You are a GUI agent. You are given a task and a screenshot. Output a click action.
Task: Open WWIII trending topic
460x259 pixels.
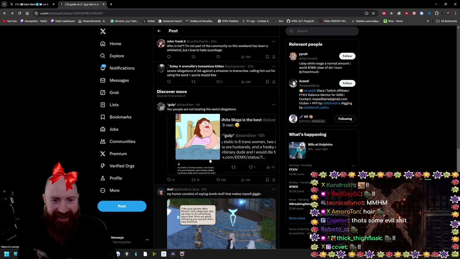pos(293,187)
